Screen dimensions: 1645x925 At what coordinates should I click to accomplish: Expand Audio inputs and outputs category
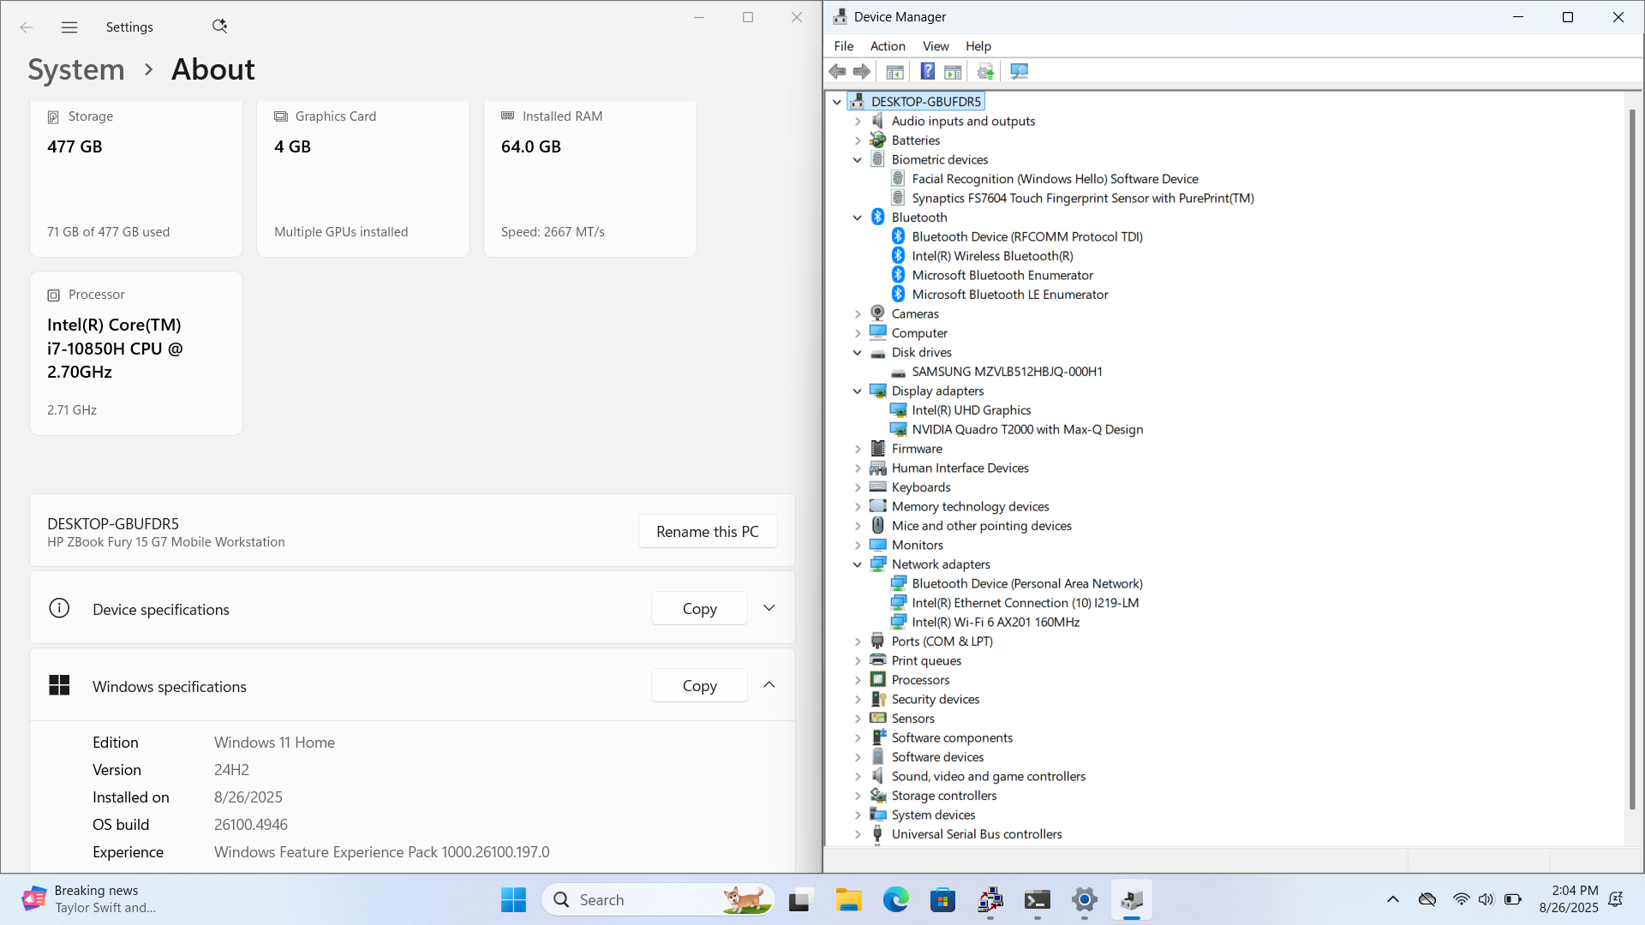click(x=858, y=121)
